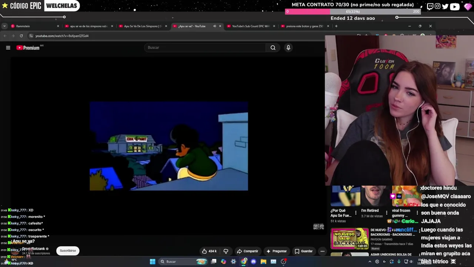Click the microphone icon in system tray
Viewport: 474px width, 267px height.
(399, 261)
